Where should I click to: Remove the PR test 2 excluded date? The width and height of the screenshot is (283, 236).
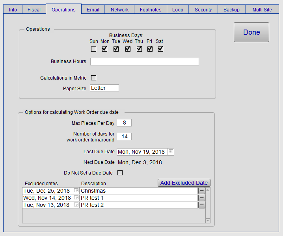coord(202,205)
